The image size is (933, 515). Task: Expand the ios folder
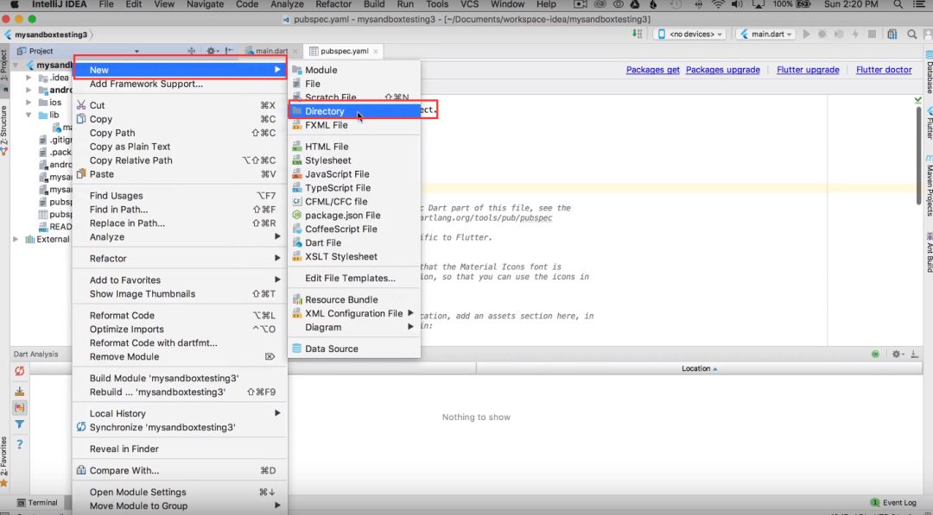click(29, 103)
